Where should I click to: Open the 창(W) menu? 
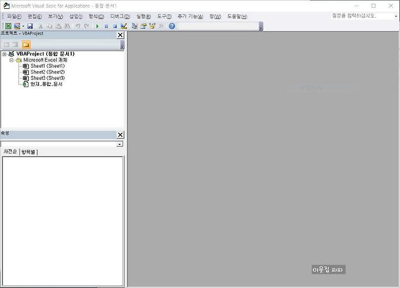point(215,16)
